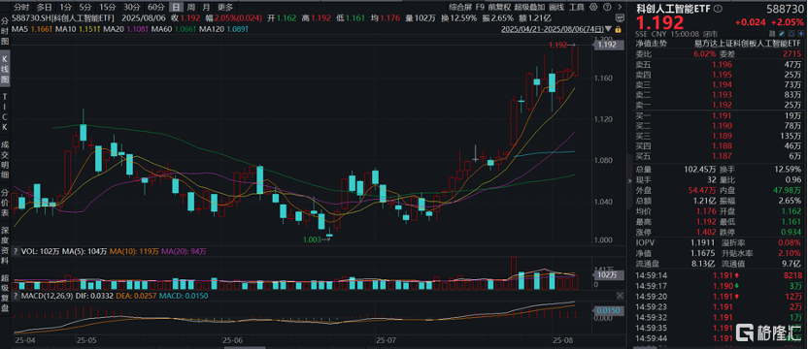The height and width of the screenshot is (349, 808).
Task: Click the 净值走势 label
Action: point(651,44)
